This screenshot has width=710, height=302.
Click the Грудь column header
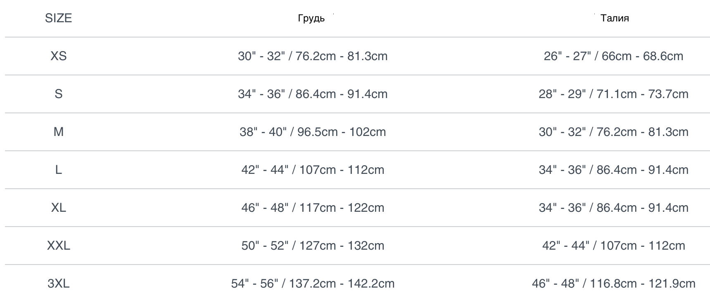click(311, 19)
